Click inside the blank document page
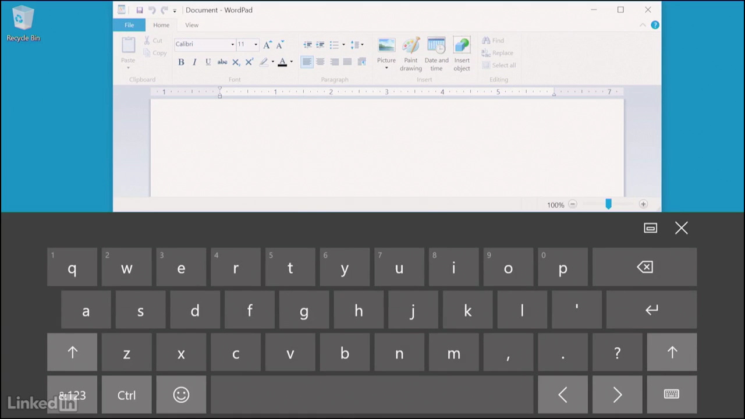 [387, 148]
